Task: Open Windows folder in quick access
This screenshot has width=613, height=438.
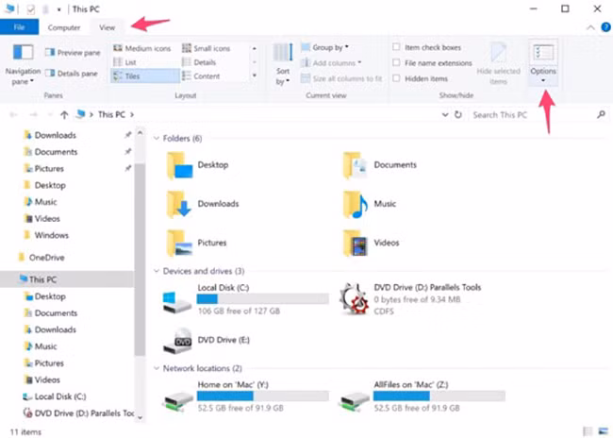Action: point(46,235)
